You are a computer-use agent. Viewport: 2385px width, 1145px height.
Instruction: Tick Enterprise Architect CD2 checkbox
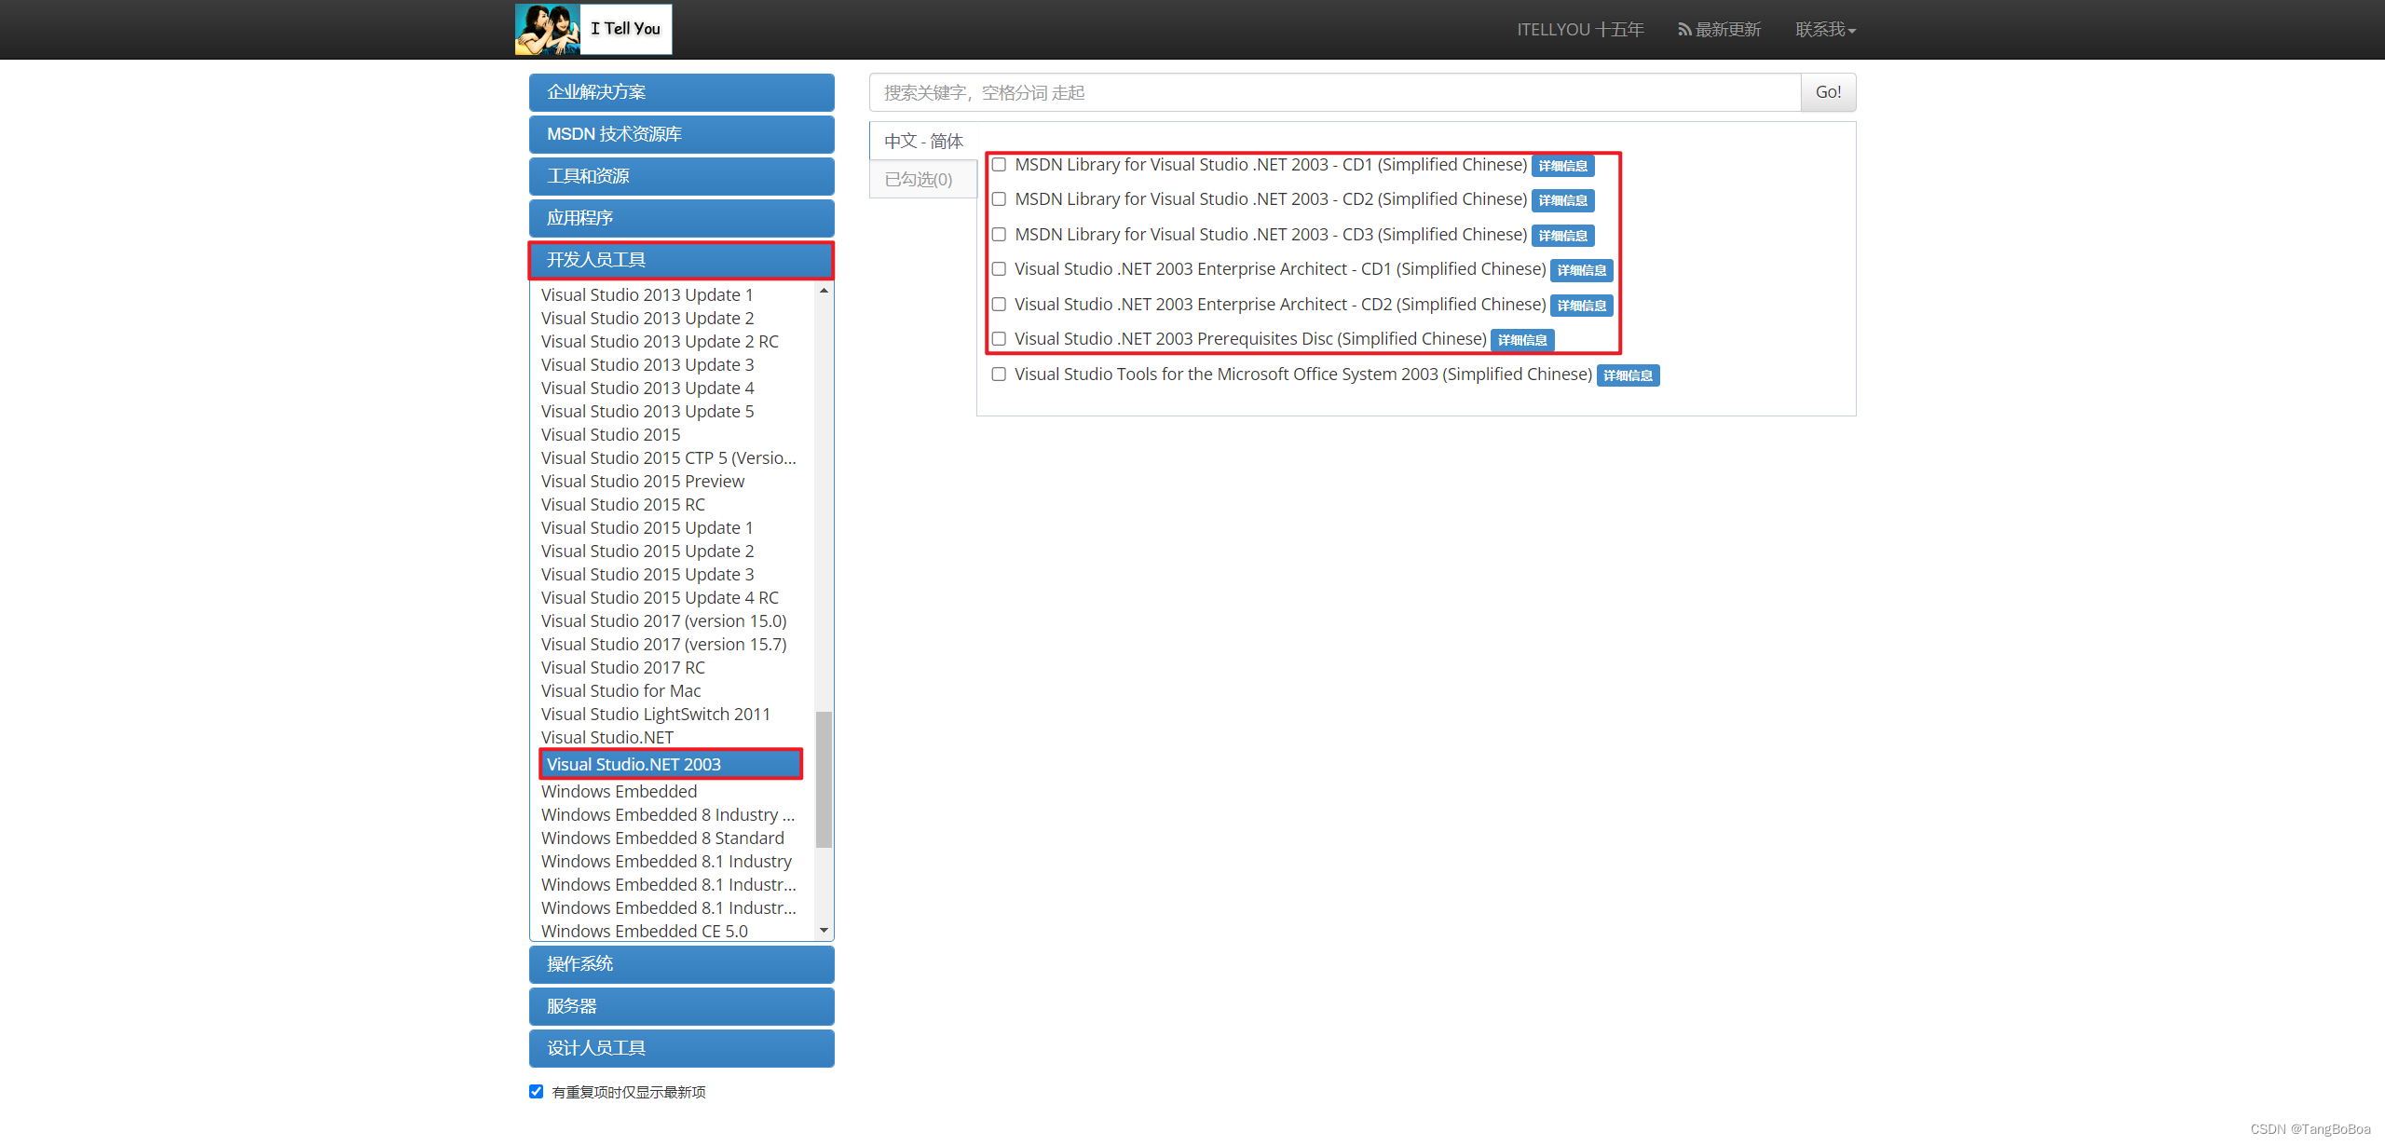(999, 305)
